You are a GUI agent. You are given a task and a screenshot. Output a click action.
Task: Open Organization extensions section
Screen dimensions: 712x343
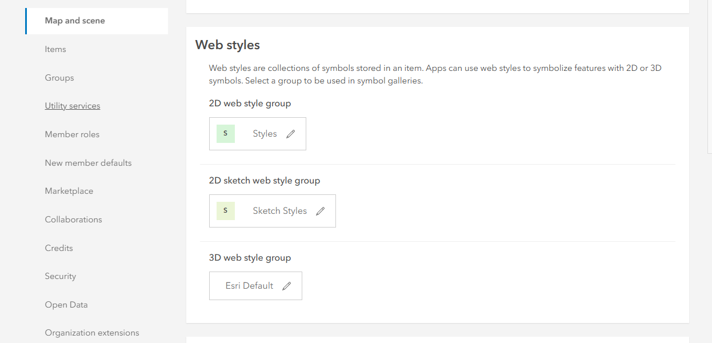click(92, 333)
